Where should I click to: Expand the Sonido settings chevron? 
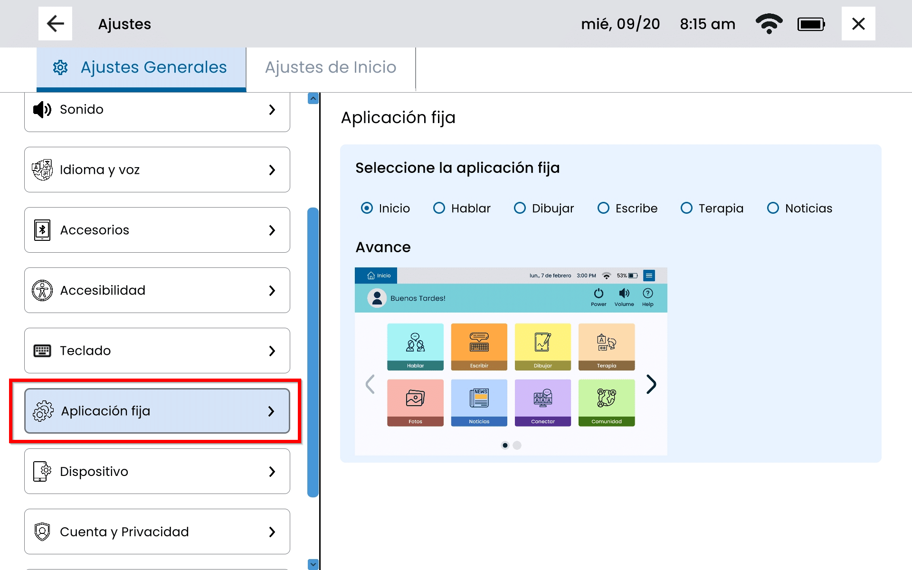[272, 110]
